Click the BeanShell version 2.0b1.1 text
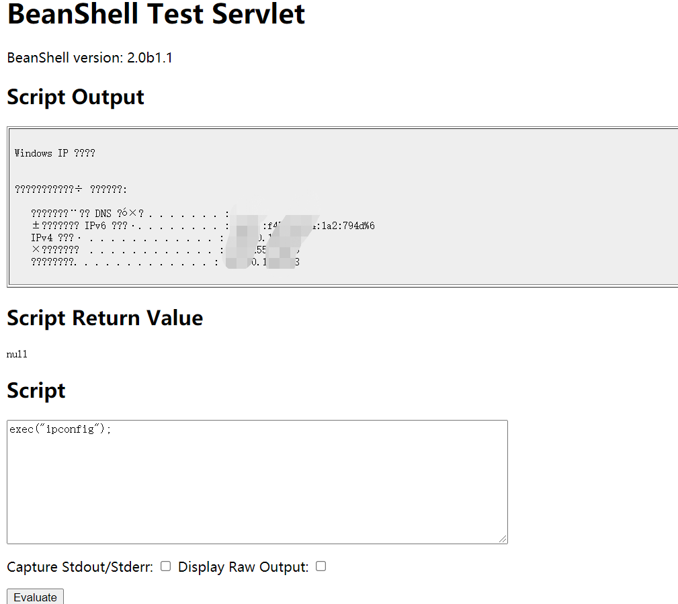The image size is (678, 604). 89,58
